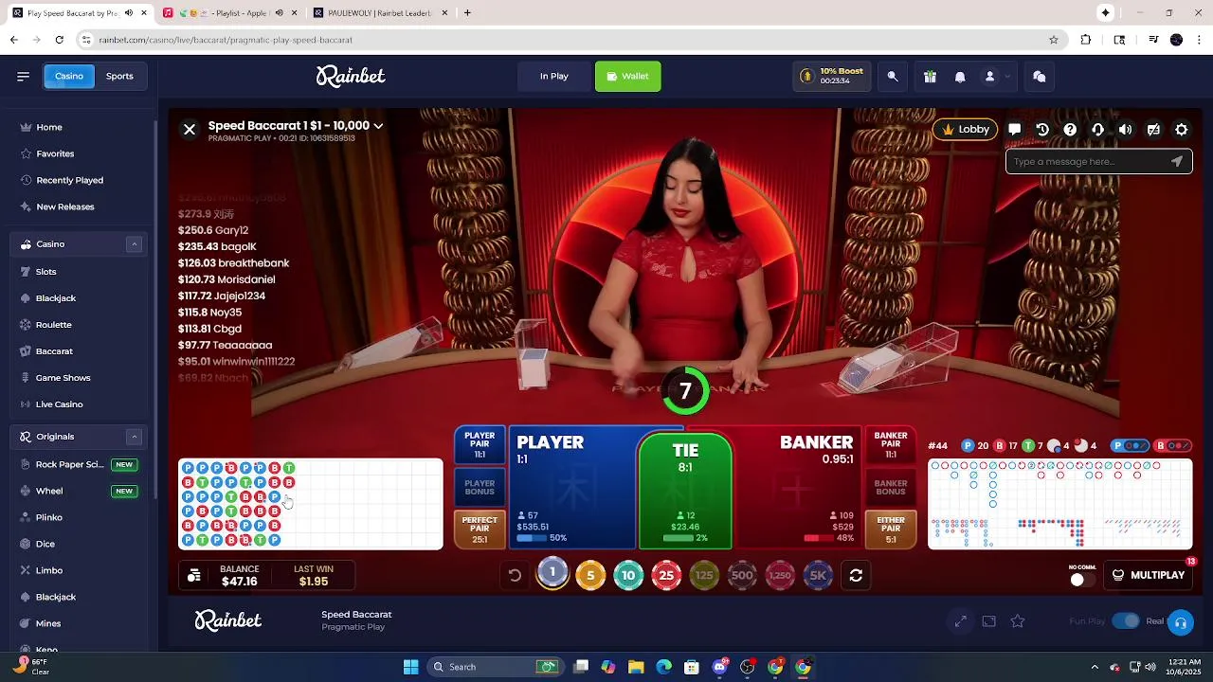Open the rewards gift icon
The image size is (1213, 682).
[x=930, y=77]
